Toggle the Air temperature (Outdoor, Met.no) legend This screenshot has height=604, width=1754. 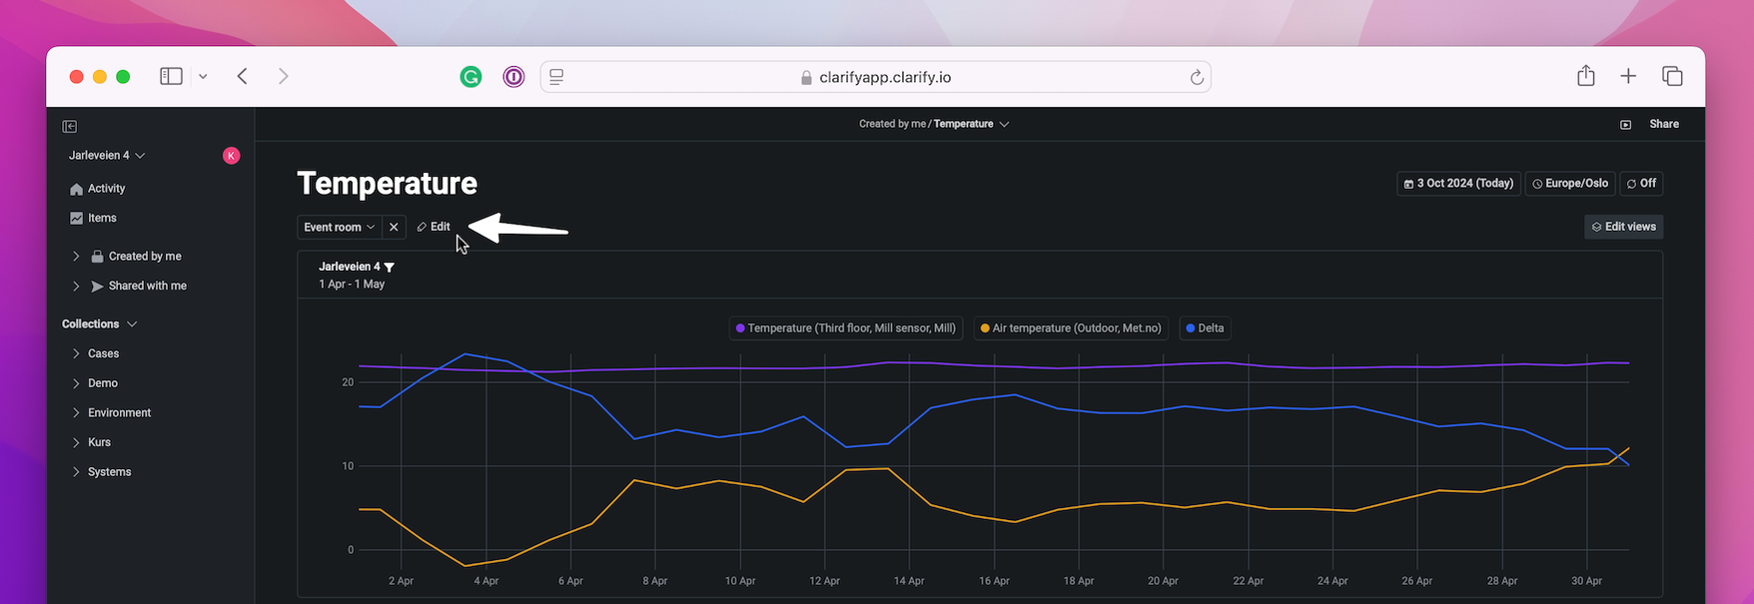click(x=1071, y=328)
